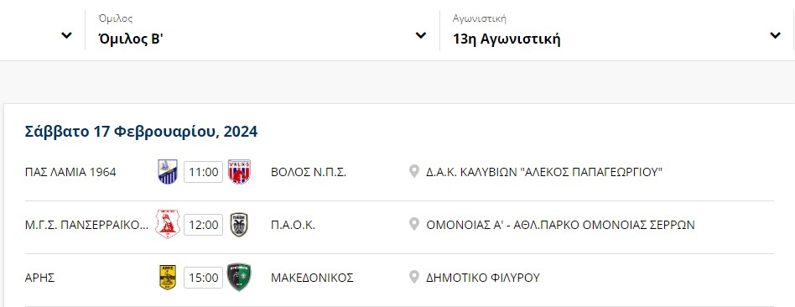This screenshot has height=307, width=795.
Task: Click the location pin for Δημοτικό Φιλύρου
Action: click(413, 278)
